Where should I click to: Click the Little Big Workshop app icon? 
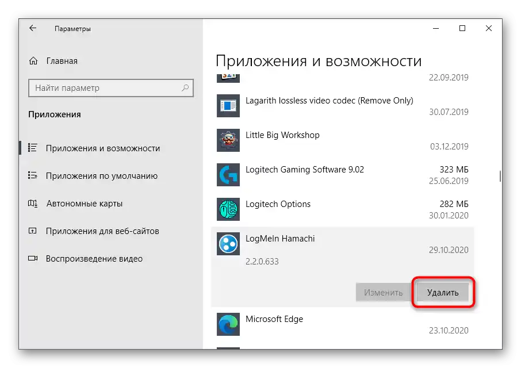point(228,140)
